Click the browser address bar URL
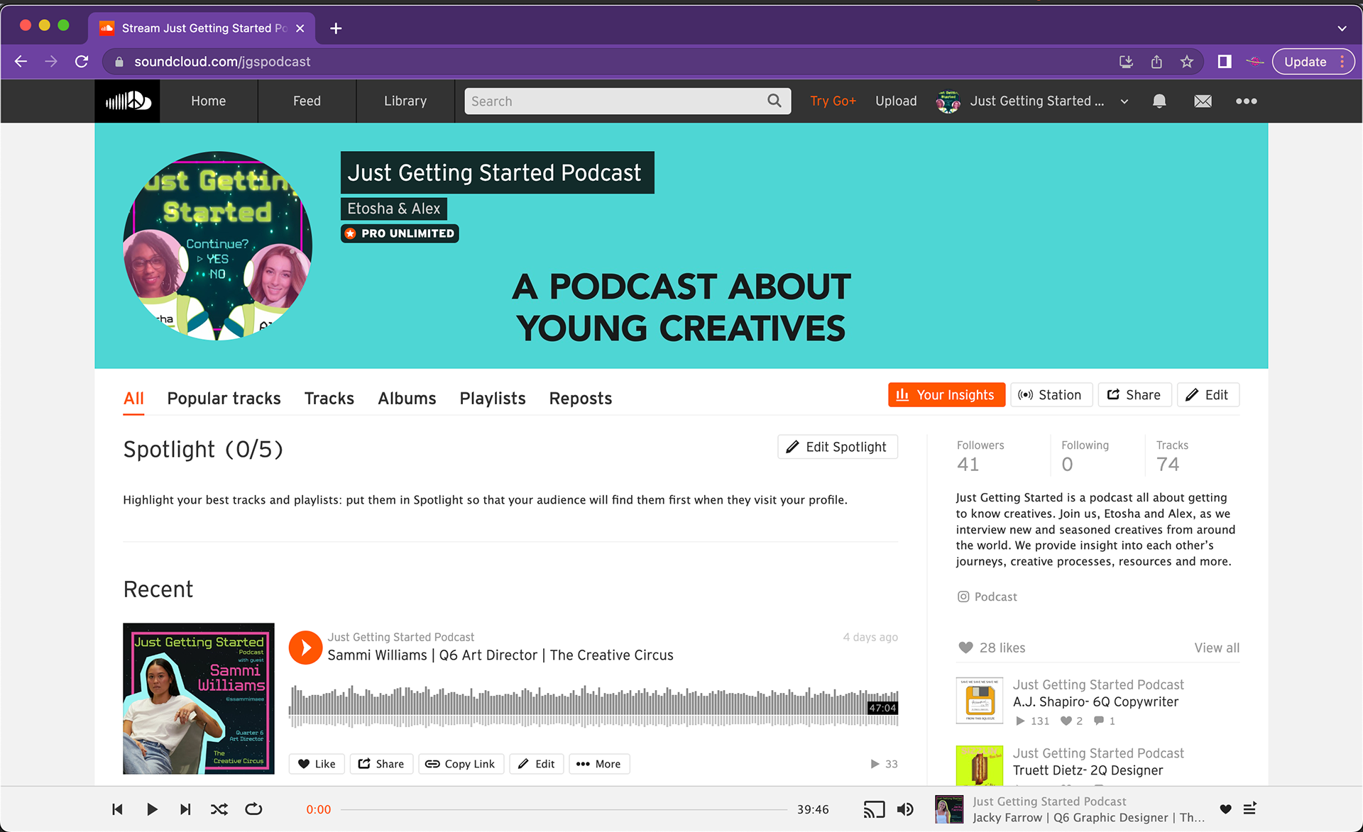Viewport: 1363px width, 832px height. (222, 62)
